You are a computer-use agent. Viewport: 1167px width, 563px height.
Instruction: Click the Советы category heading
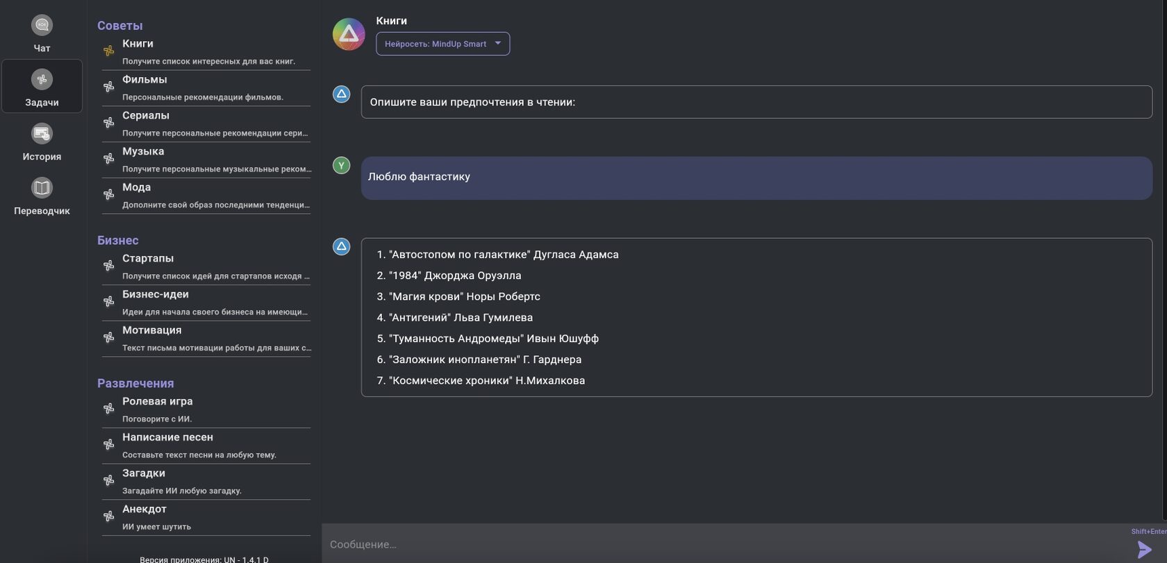pos(120,26)
